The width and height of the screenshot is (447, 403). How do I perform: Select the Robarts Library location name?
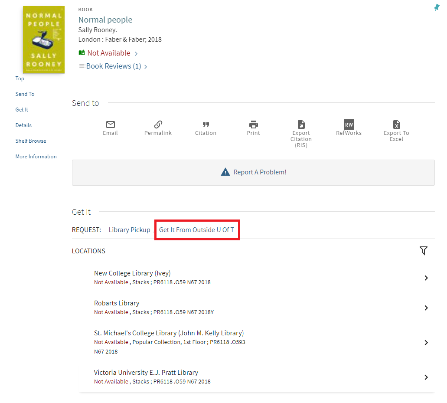(x=117, y=303)
